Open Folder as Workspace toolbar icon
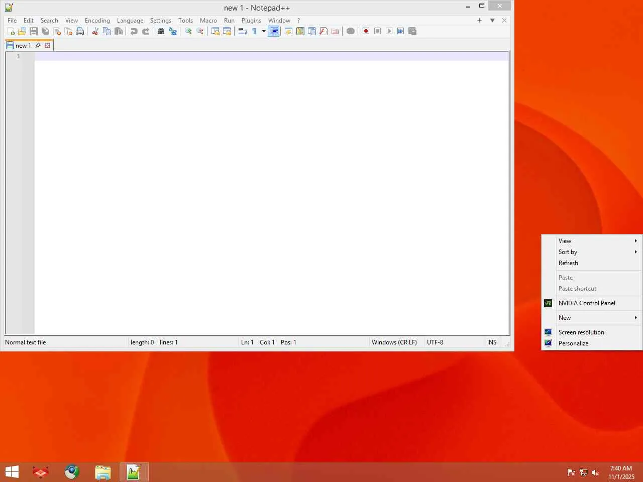This screenshot has width=643, height=482. [335, 31]
